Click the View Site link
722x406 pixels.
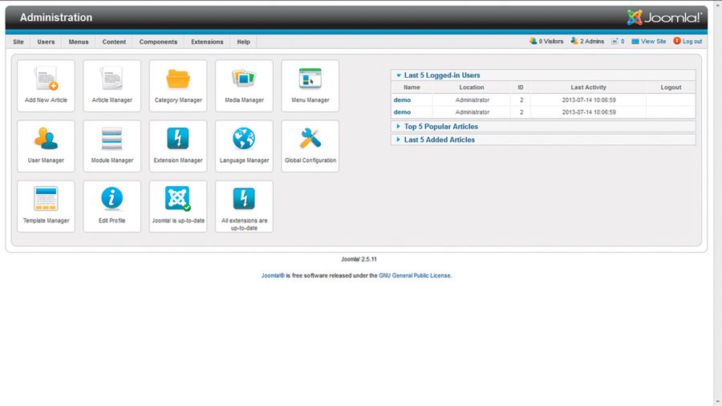coord(649,42)
